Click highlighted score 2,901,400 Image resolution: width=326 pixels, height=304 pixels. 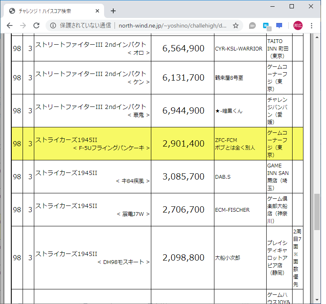tap(183, 144)
